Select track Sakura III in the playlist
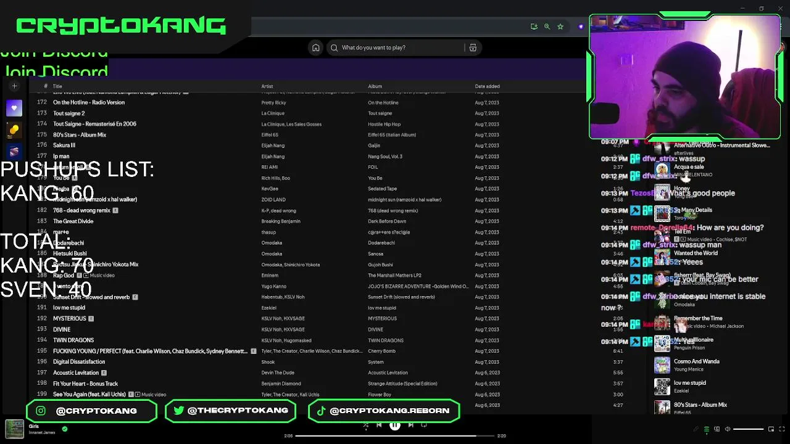The width and height of the screenshot is (790, 444). (64, 146)
